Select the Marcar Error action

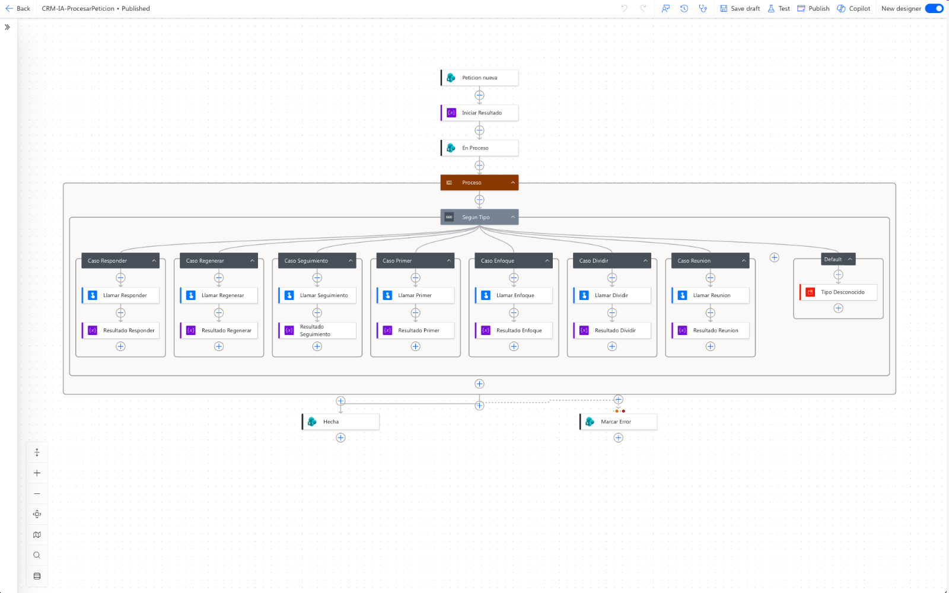point(618,422)
